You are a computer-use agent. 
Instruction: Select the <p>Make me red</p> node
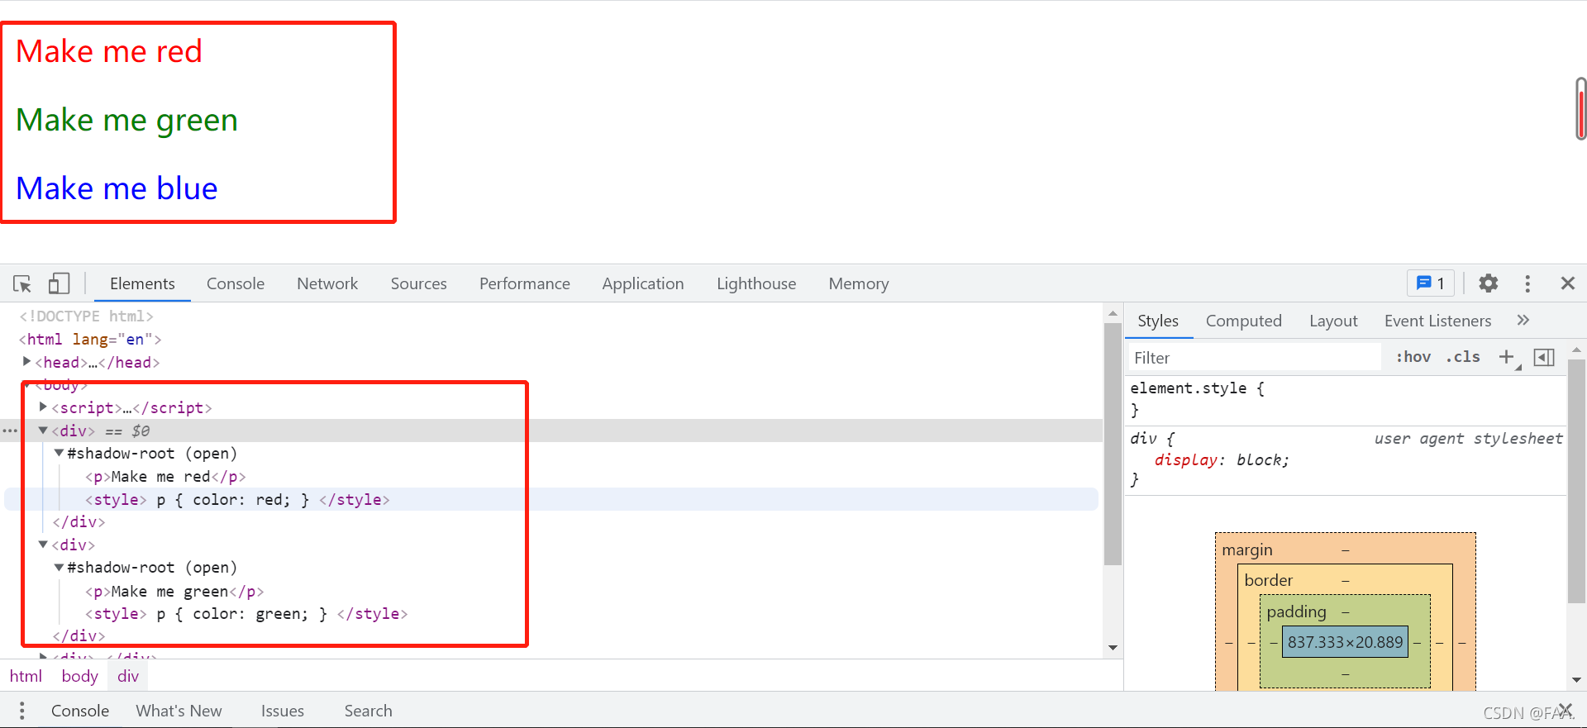(165, 476)
